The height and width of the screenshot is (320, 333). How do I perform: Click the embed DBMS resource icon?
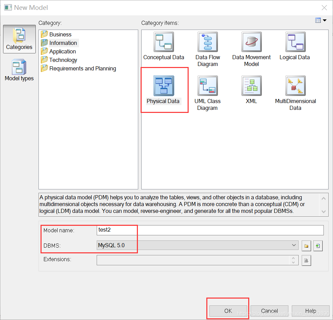[x=318, y=246]
